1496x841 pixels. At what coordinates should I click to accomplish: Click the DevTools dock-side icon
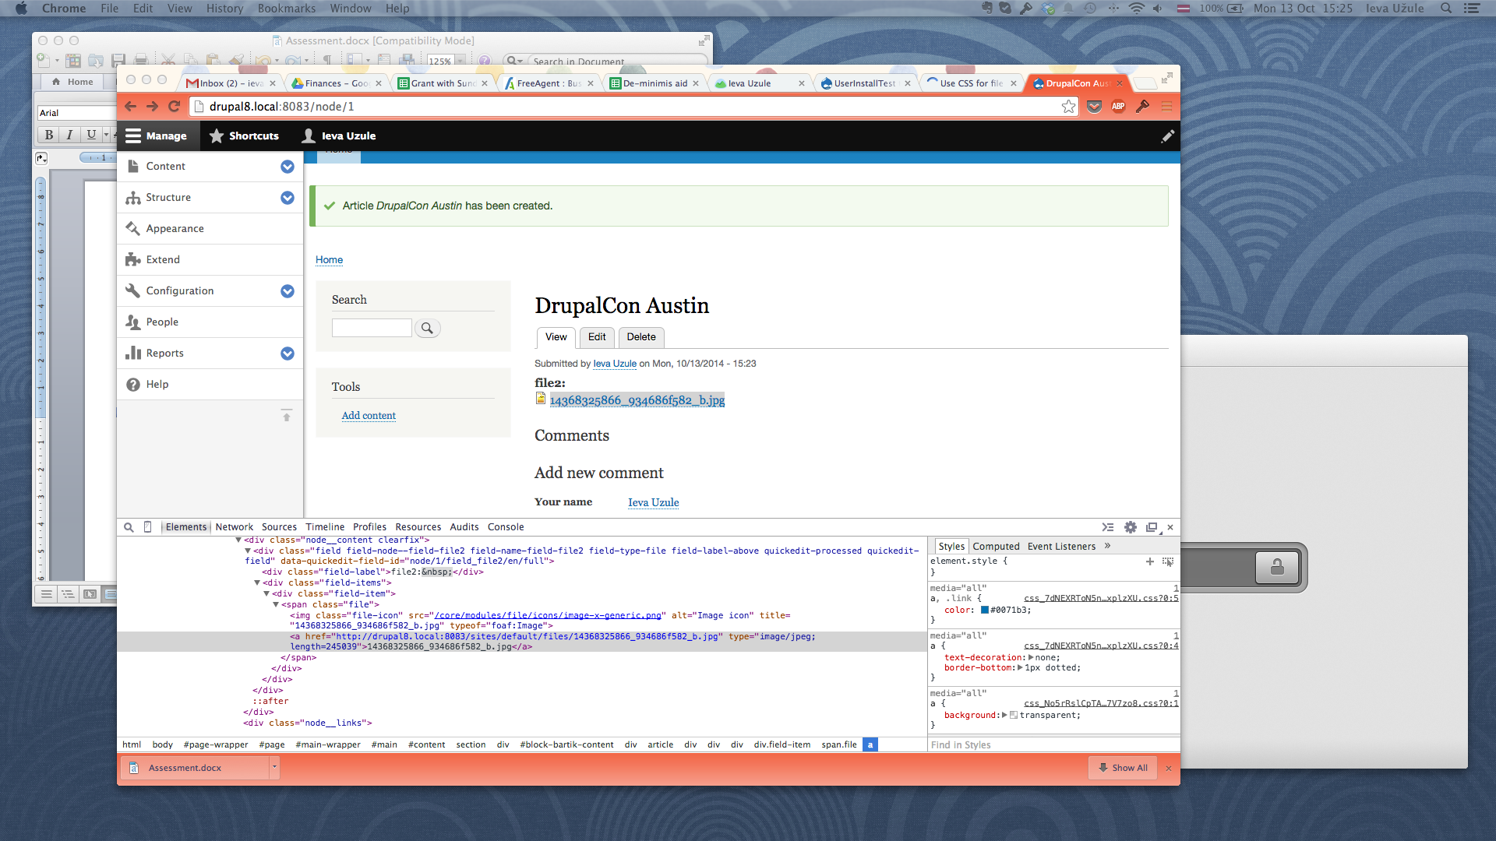coord(1152,527)
